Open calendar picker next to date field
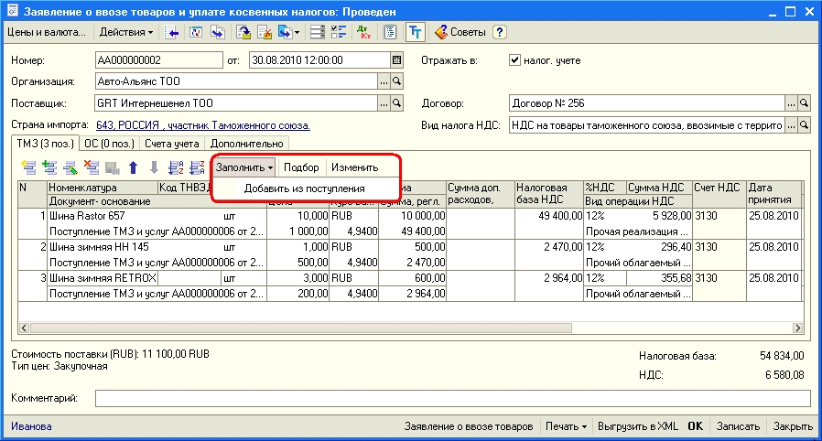The height and width of the screenshot is (441, 822). 396,60
